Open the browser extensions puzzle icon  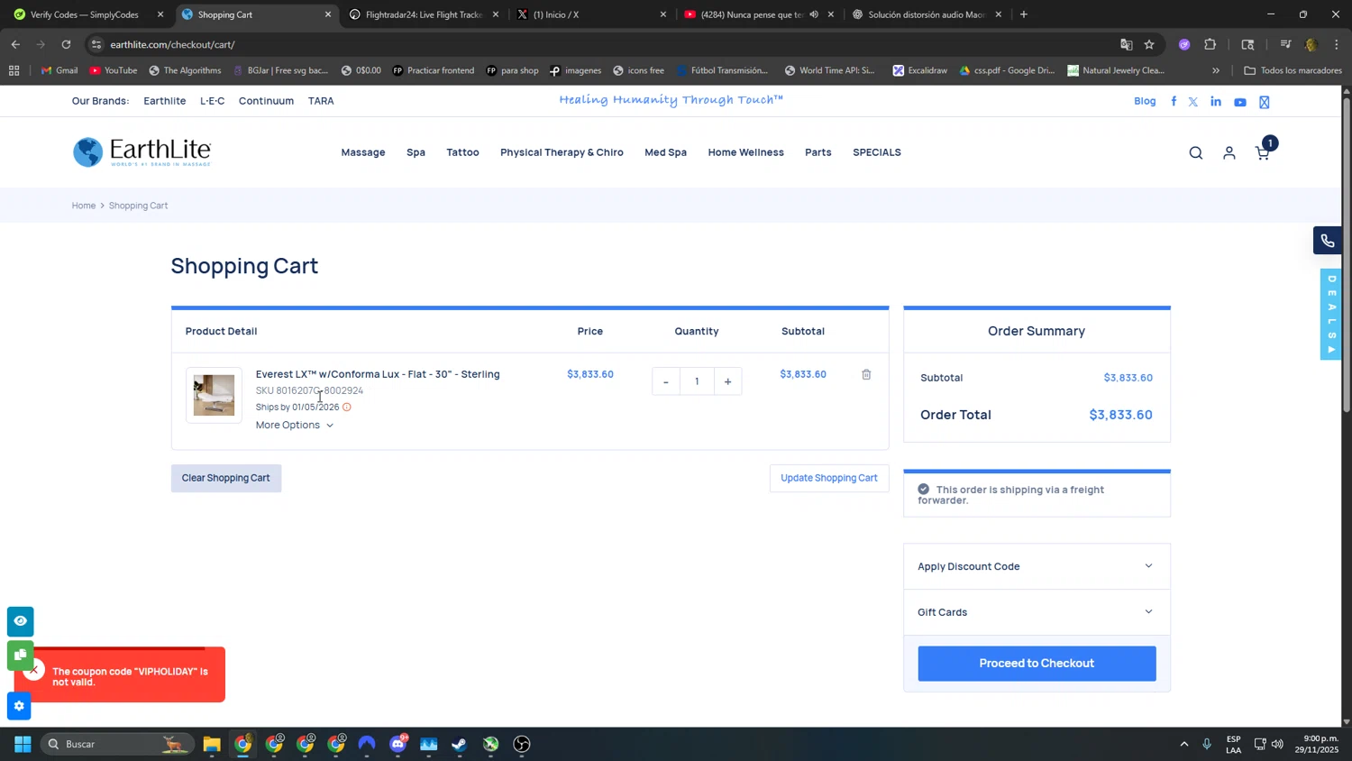click(1210, 44)
